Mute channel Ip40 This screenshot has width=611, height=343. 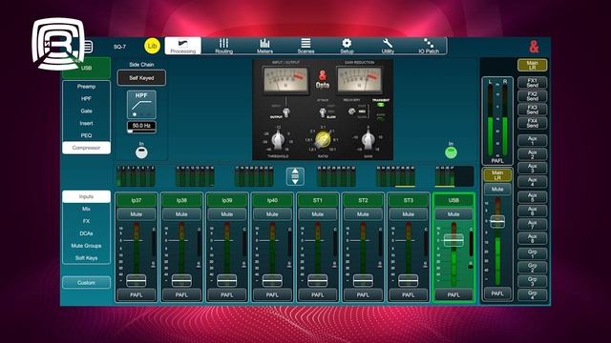point(272,214)
